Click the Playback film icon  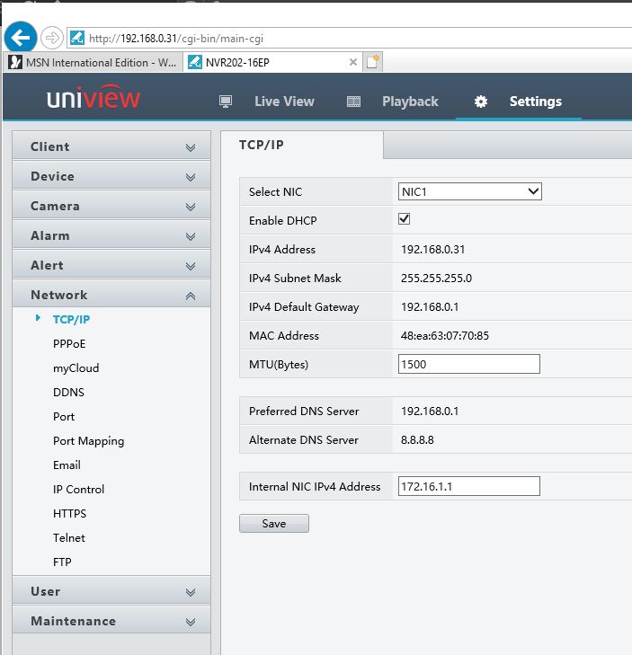[353, 102]
